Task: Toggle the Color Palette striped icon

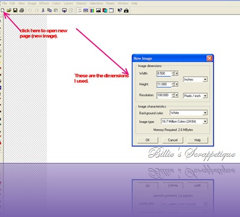Action: [x=92, y=10]
